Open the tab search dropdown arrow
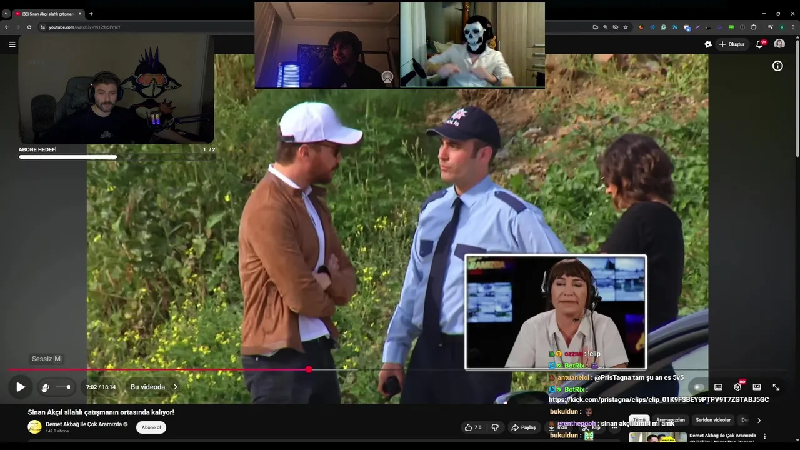800x450 pixels. [6, 13]
